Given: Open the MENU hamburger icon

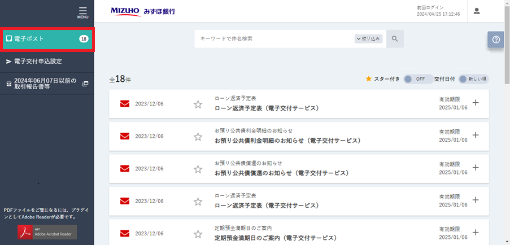Looking at the screenshot, I should point(82,12).
